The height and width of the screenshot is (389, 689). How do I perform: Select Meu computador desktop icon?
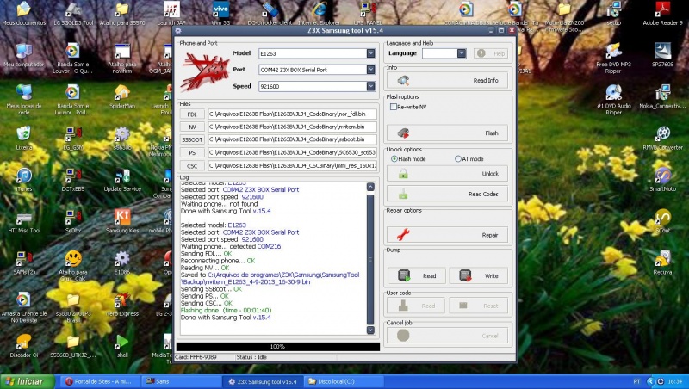24,55
